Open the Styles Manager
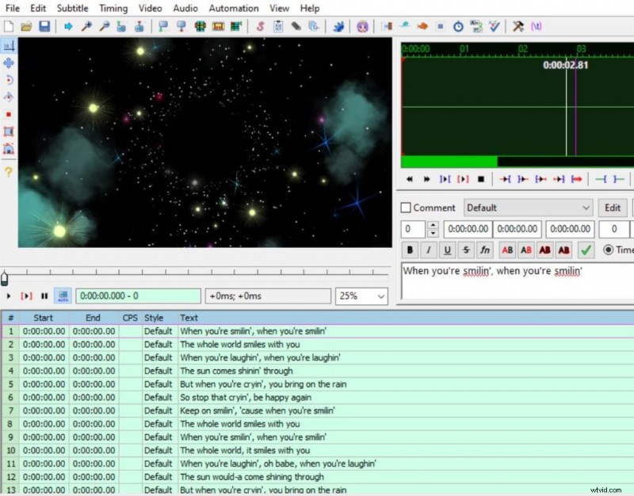This screenshot has width=634, height=496. coord(262,26)
